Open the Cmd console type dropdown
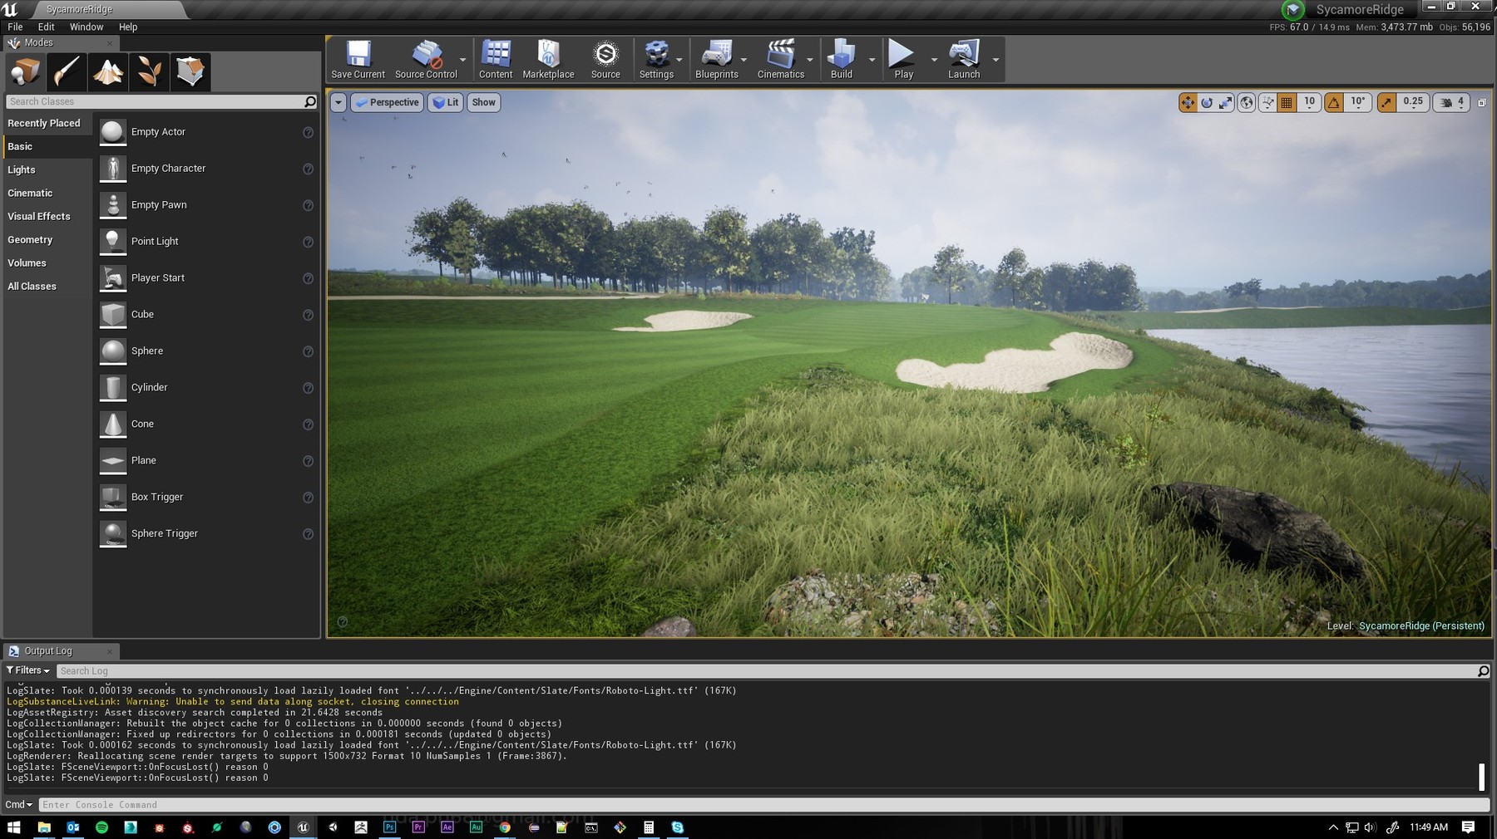The width and height of the screenshot is (1497, 839). pyautogui.click(x=19, y=804)
